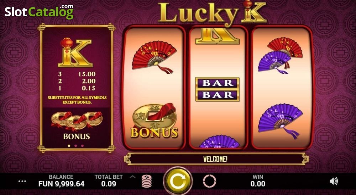356x195 pixels.
Task: Spin the reels with the gold button
Action: click(178, 181)
